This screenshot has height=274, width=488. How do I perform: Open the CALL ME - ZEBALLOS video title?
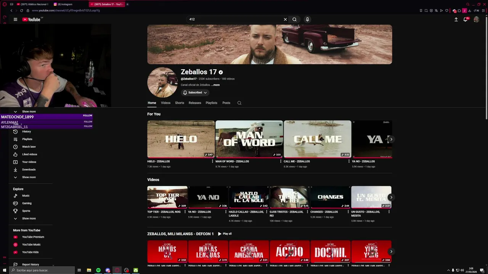point(297,161)
